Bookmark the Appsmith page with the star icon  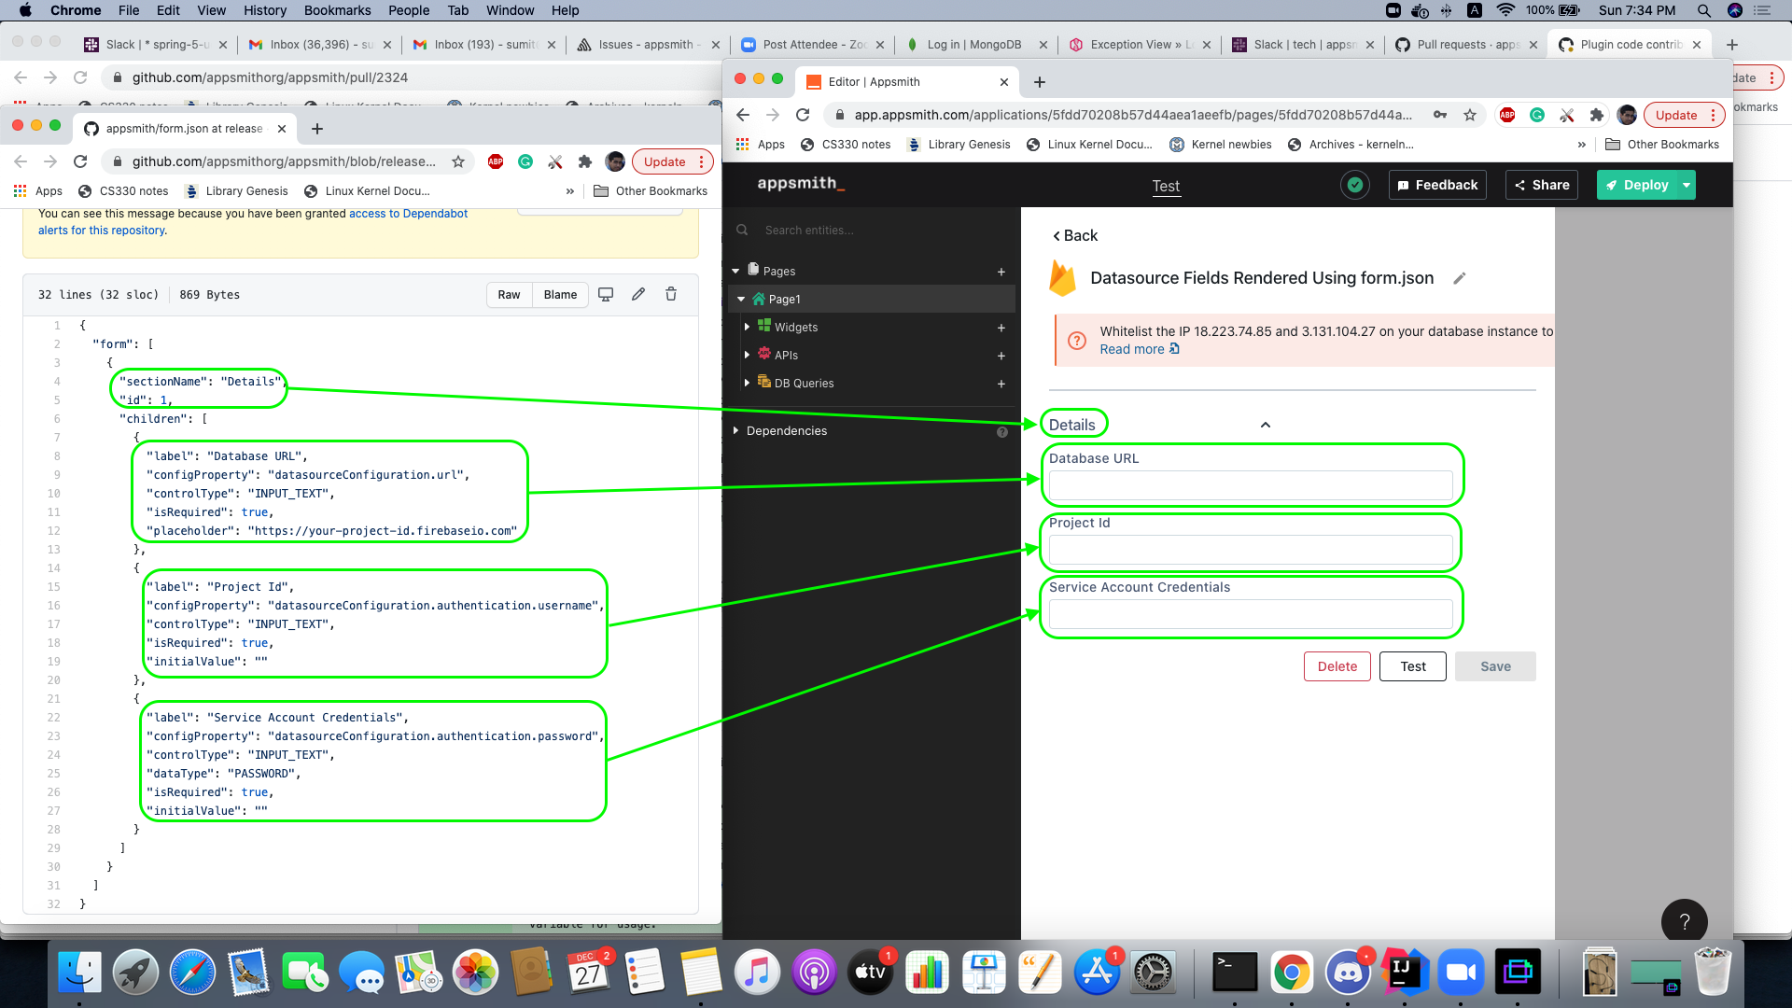[1470, 115]
